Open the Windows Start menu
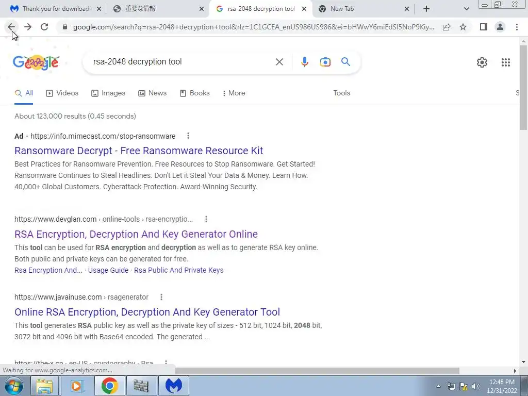The height and width of the screenshot is (396, 528). (13, 386)
